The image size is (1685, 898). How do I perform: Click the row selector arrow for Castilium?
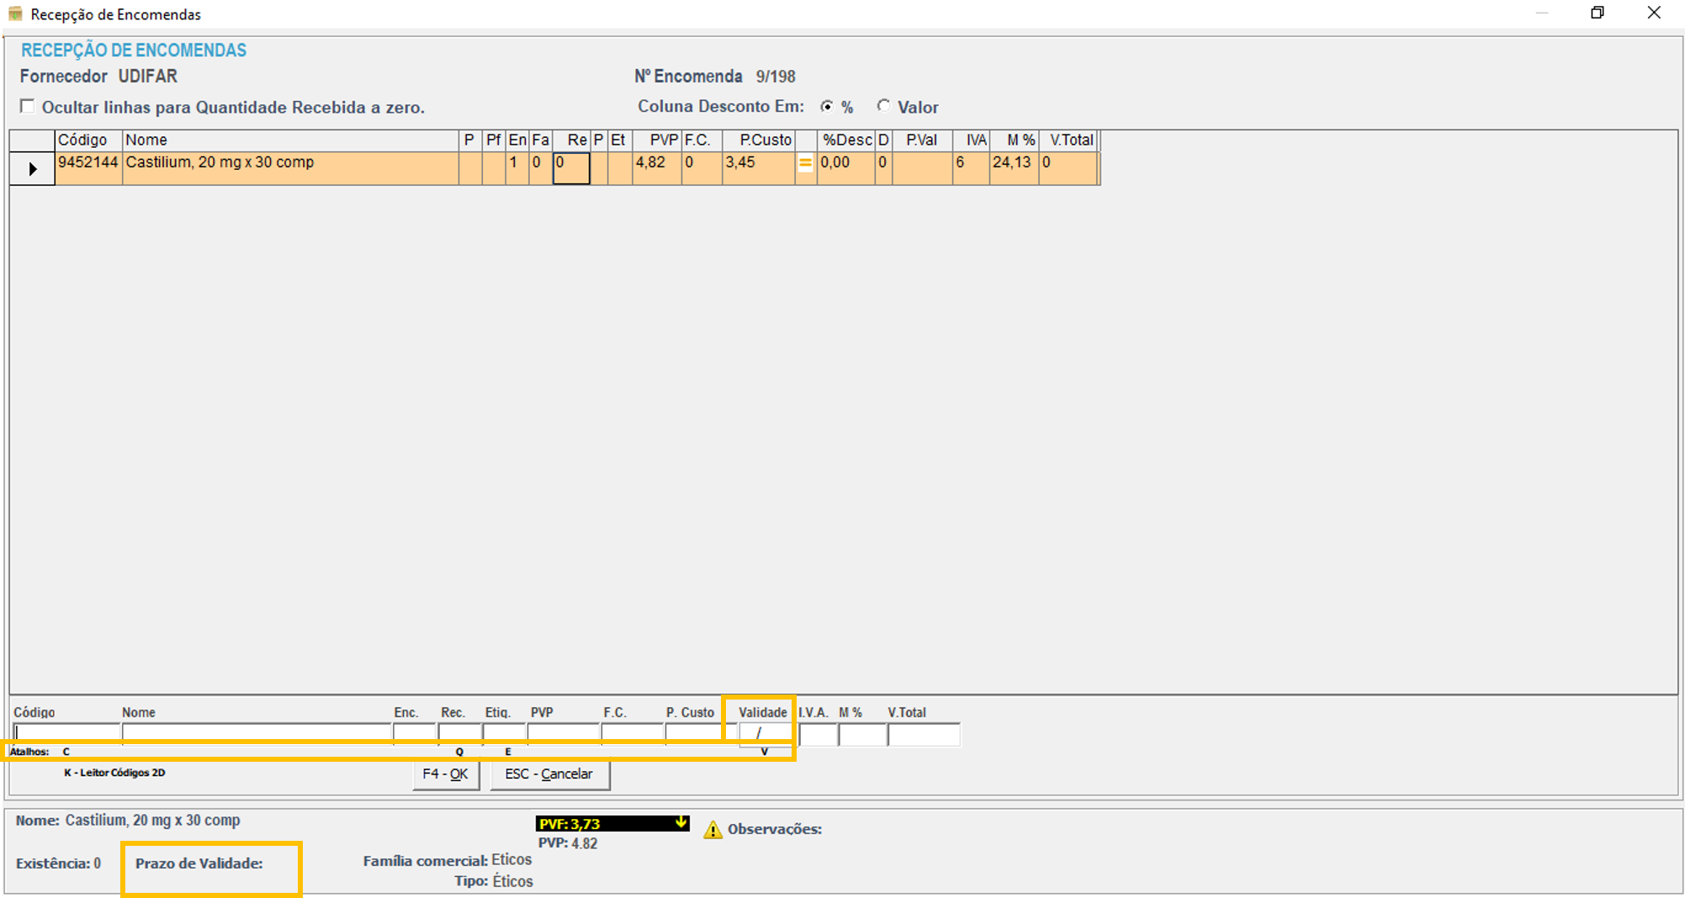[x=32, y=169]
